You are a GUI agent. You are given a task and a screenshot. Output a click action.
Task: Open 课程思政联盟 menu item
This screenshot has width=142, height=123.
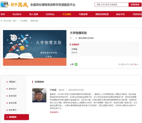pyautogui.click(x=102, y=14)
